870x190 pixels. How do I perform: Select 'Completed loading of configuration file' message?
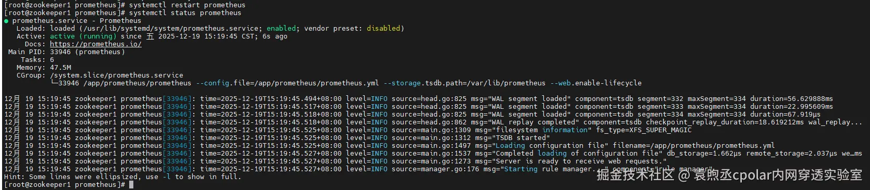click(577, 154)
